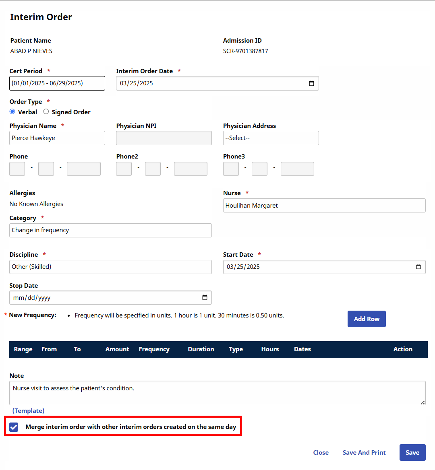Open the Cert Period dropdown
Screen dimensions: 435x470
57,83
